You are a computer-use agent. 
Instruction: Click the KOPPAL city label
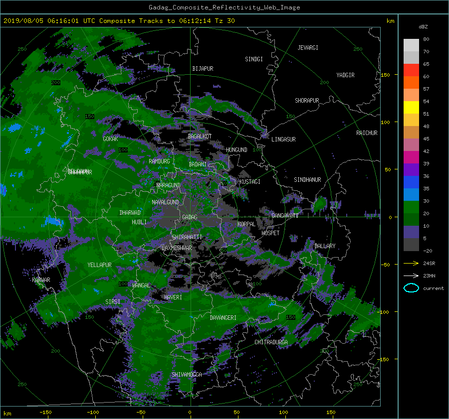[x=246, y=224]
